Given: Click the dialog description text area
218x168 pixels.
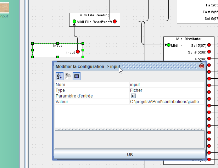Looking at the screenshot, I should [x=129, y=139].
